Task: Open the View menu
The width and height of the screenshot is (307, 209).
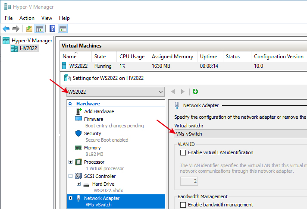Action: pos(47,18)
